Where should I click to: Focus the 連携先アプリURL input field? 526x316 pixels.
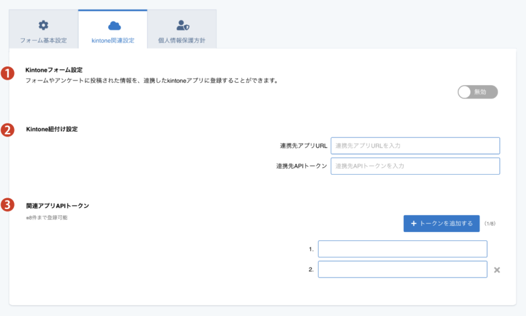(x=415, y=146)
